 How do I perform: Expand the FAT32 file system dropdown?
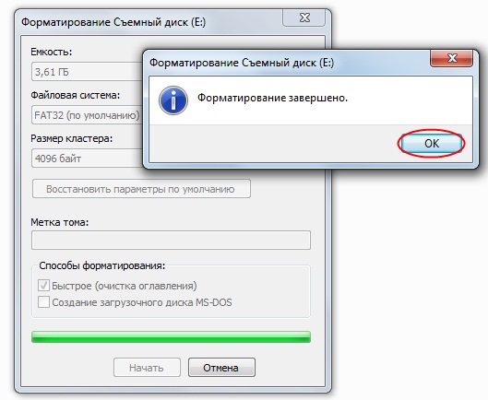(87, 115)
